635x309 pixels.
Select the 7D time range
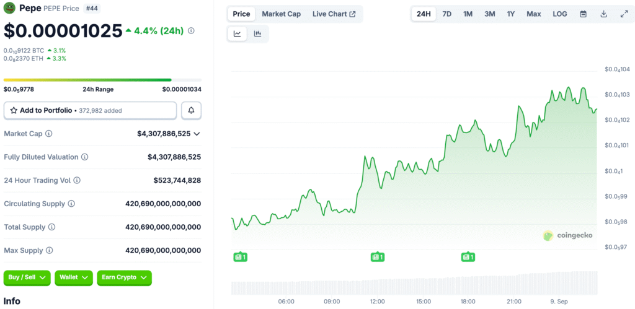tap(446, 14)
